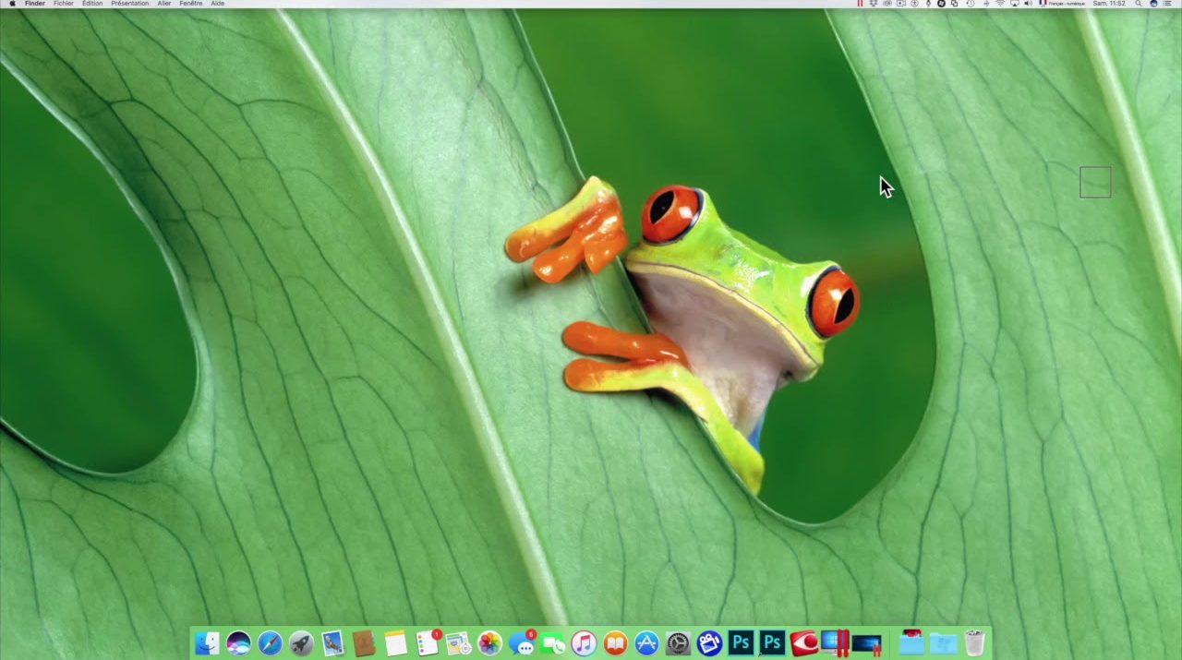Click the clock showing Sam. 11:52
The height and width of the screenshot is (660, 1182).
click(1109, 4)
